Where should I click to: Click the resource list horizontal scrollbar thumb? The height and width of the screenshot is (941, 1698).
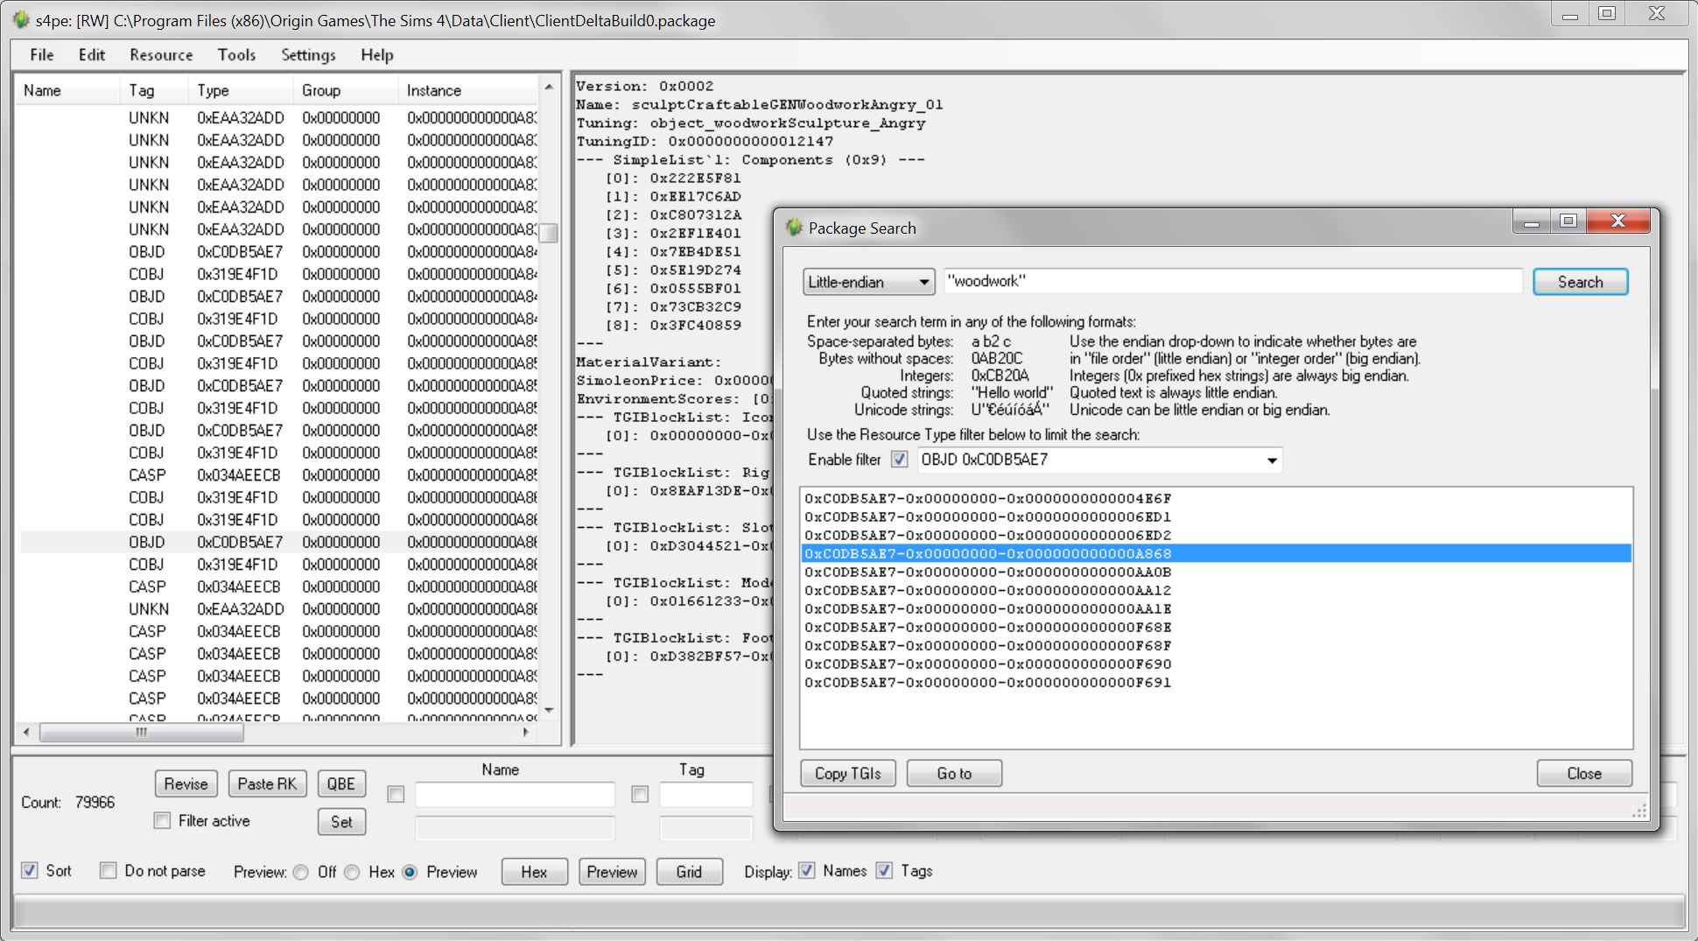pyautogui.click(x=141, y=732)
